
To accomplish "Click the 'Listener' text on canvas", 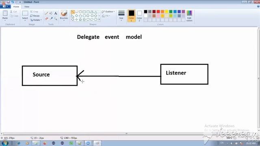I will pyautogui.click(x=176, y=73).
